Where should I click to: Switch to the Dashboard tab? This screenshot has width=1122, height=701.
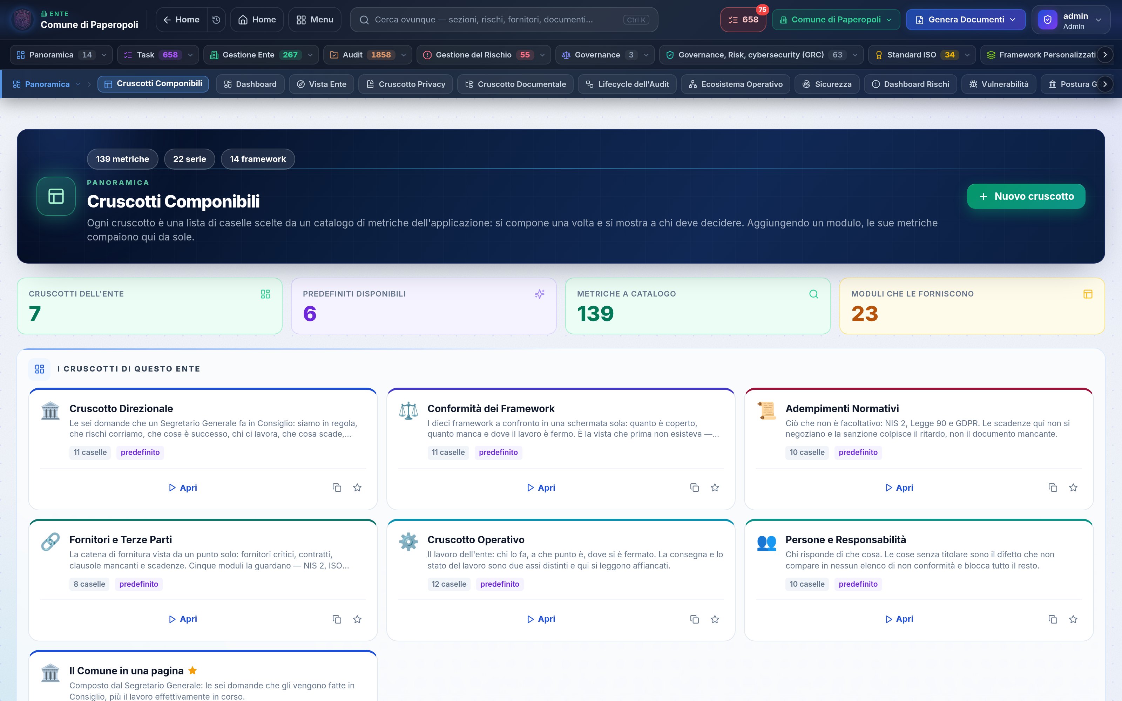click(x=250, y=84)
